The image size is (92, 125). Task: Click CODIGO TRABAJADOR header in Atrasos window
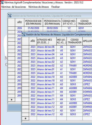click(75, 41)
